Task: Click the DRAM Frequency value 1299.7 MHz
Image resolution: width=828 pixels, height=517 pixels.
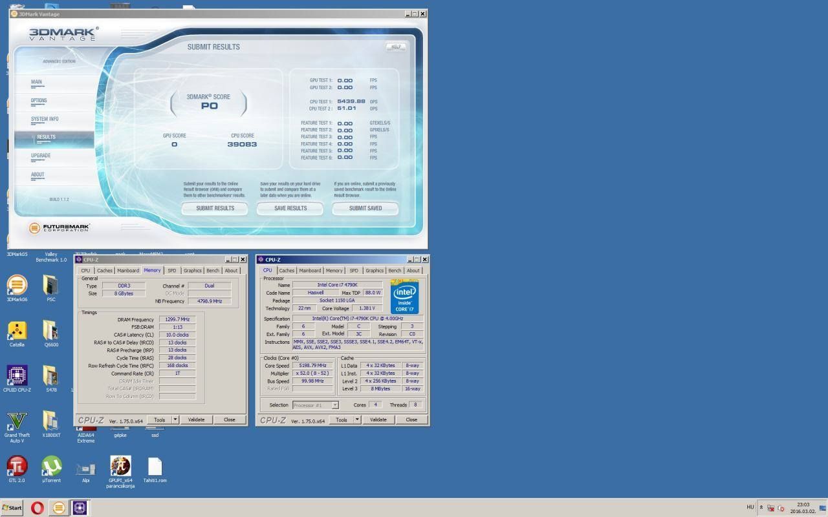Action: point(177,319)
